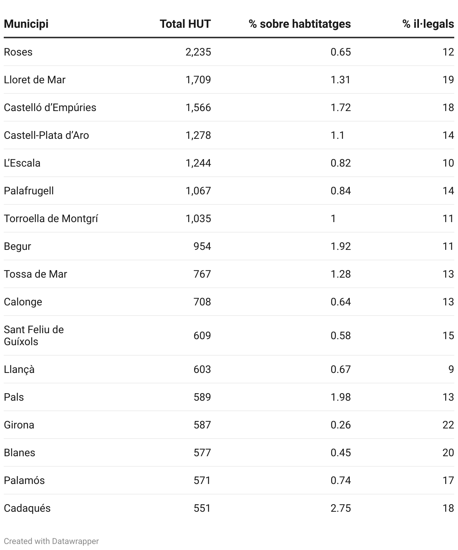458x550 pixels.
Task: Click Begur's 1.92 percentage value
Action: pos(340,246)
